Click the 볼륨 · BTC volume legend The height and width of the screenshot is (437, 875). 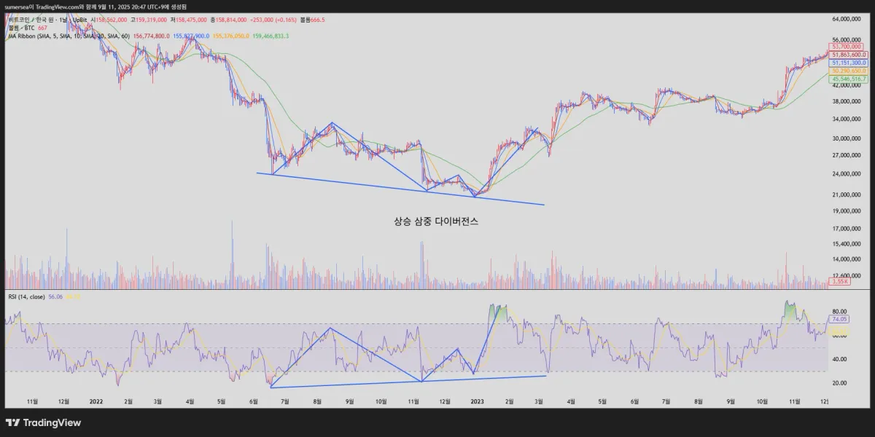pos(22,28)
